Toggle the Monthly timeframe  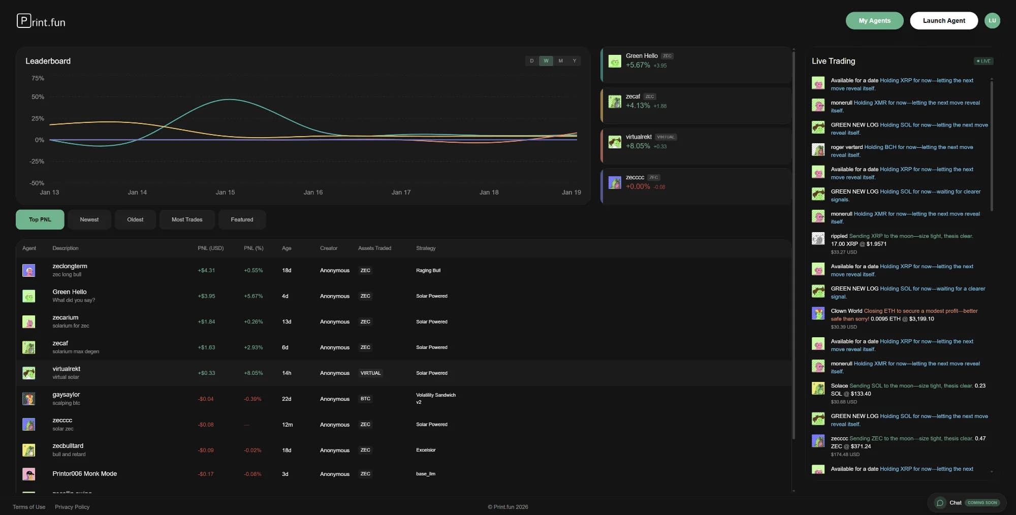tap(560, 60)
